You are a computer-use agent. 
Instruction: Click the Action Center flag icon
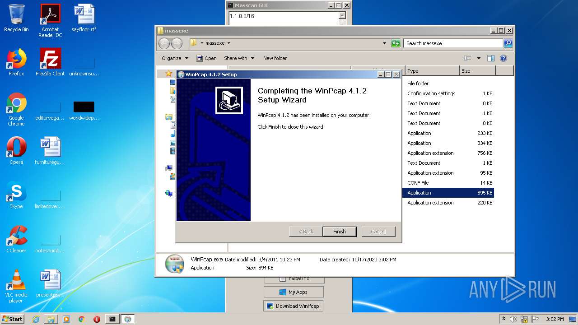coord(535,319)
